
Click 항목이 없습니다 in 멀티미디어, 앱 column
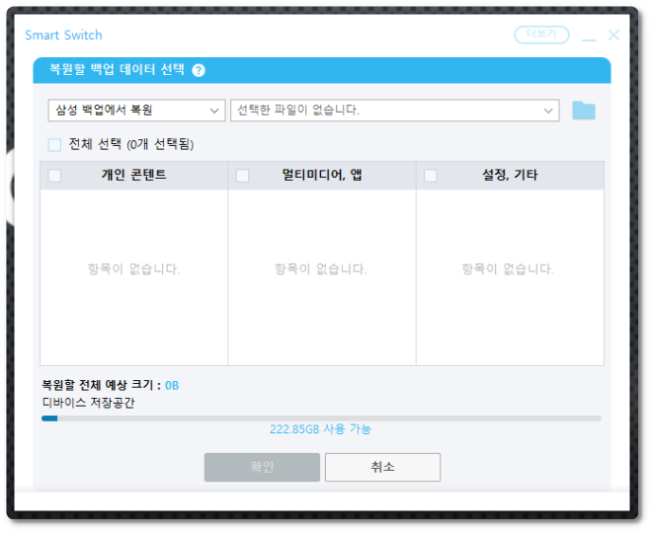pyautogui.click(x=321, y=268)
